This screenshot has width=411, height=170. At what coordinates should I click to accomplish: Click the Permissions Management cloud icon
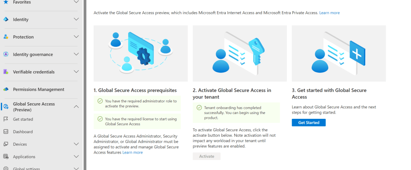(6, 89)
